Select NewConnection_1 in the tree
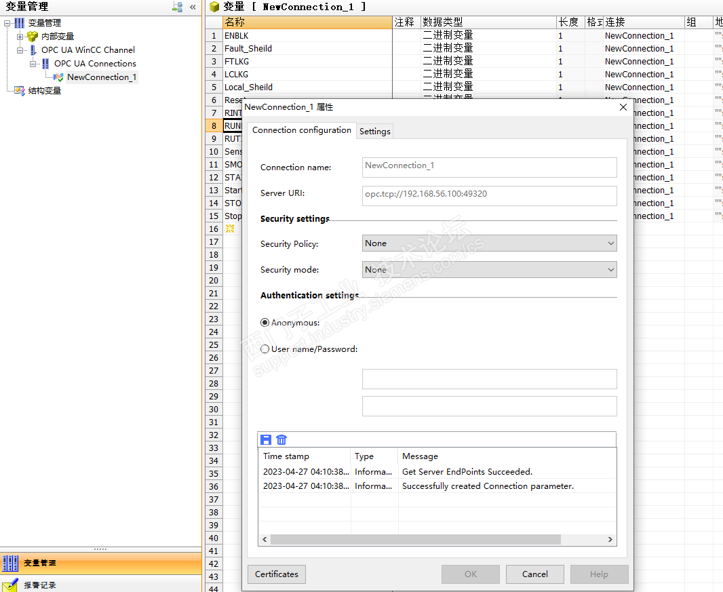 pyautogui.click(x=102, y=77)
